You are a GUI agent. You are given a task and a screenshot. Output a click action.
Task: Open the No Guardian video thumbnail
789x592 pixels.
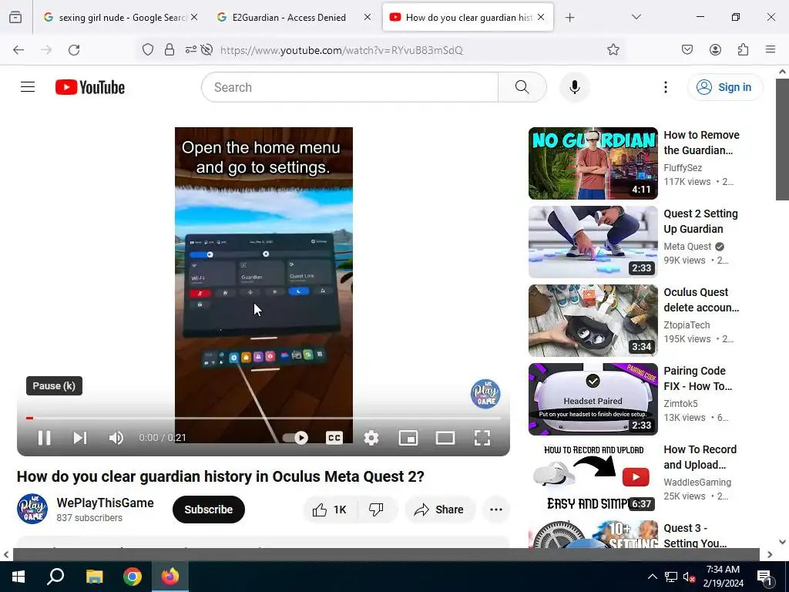[x=593, y=163]
